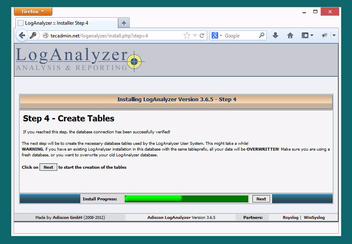
Task: Click the bug extension icon in toolbar
Action: [324, 35]
